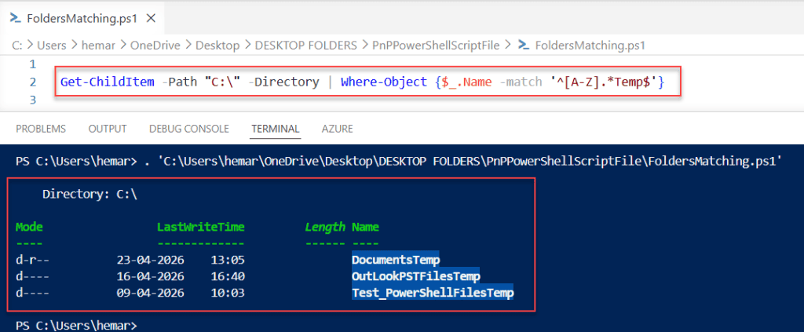Close the FoldersMatching.ps1 editor tab
Screen dimensions: 804x332
pos(151,19)
